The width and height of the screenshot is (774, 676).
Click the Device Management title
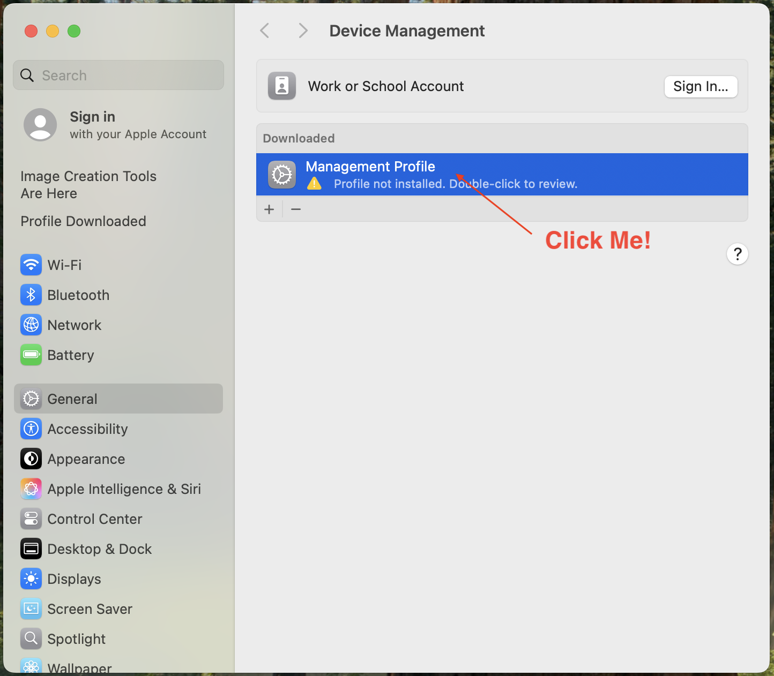click(407, 31)
